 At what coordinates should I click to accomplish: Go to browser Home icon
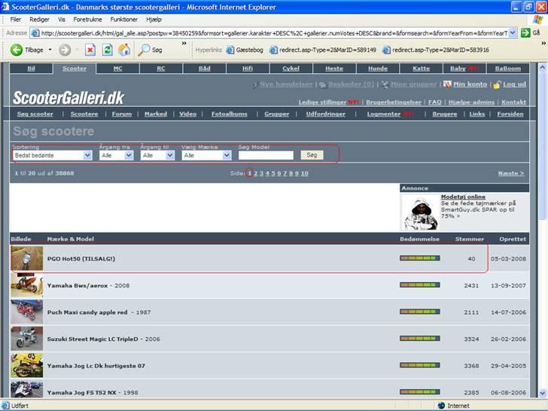[124, 50]
